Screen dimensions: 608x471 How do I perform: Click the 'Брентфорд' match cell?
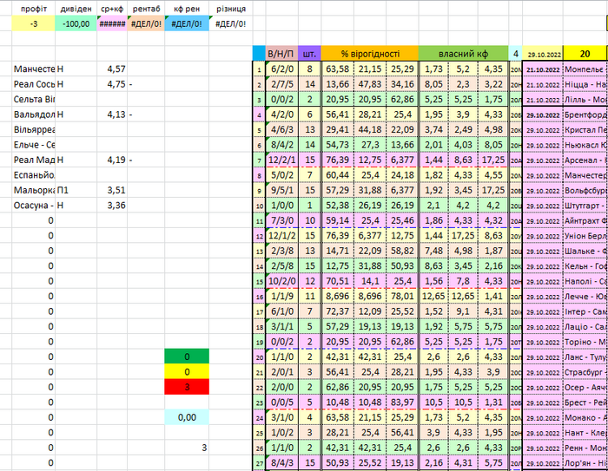(x=585, y=114)
